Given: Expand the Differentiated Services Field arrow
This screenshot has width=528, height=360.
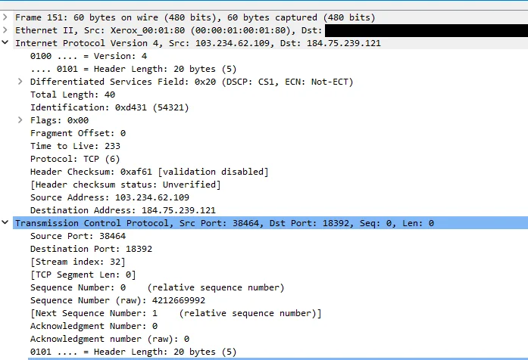Looking at the screenshot, I should [20, 82].
